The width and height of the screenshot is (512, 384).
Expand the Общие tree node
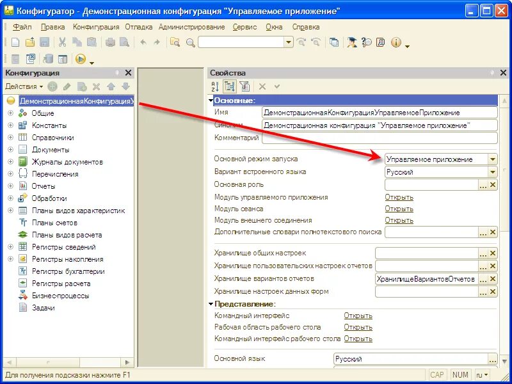coord(10,113)
